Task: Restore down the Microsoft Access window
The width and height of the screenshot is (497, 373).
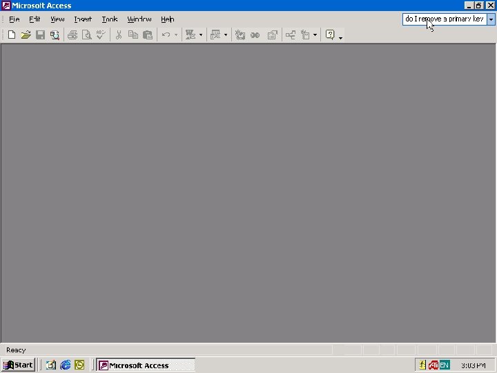Action: click(478, 6)
